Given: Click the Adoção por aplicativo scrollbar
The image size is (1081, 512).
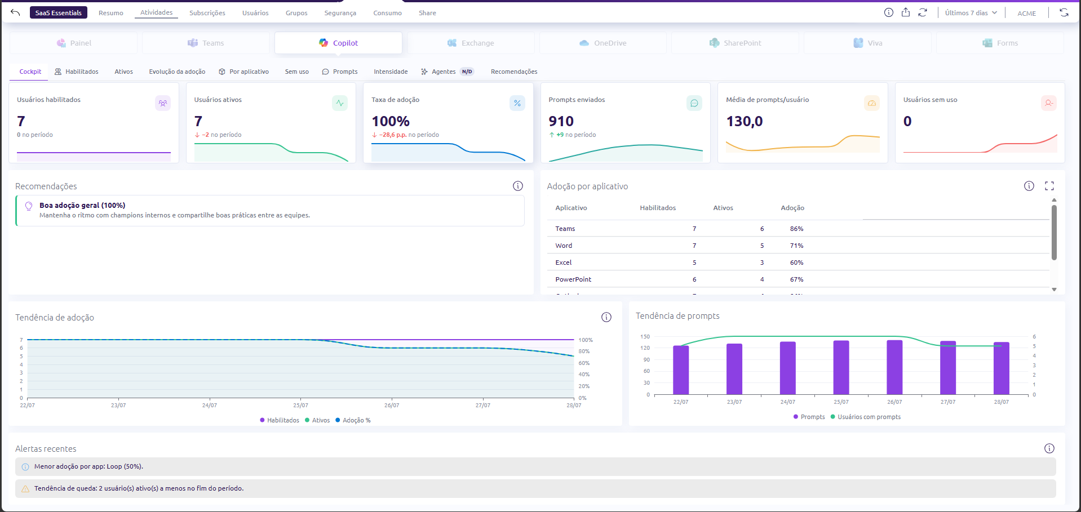Looking at the screenshot, I should pos(1054,232).
